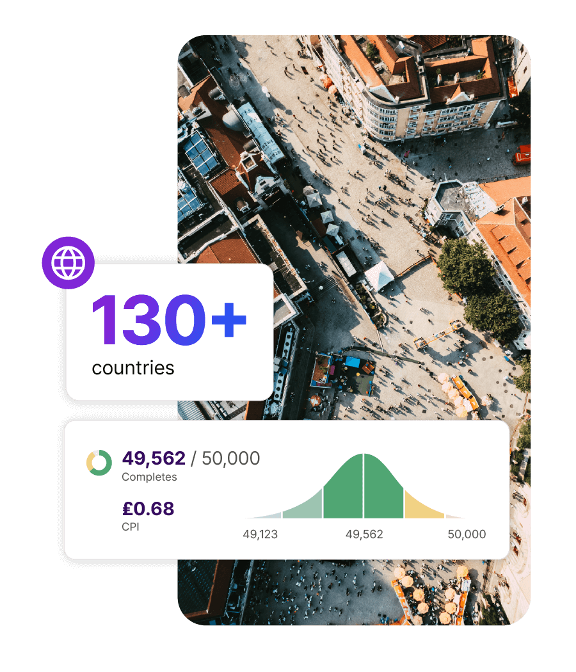Click the 49,562 completes figure
The width and height of the screenshot is (576, 672).
154,458
